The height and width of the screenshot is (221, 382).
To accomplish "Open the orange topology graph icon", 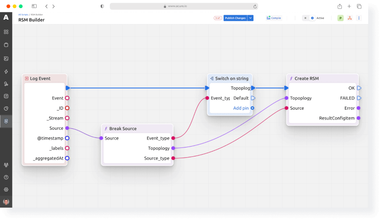I will coord(349,18).
